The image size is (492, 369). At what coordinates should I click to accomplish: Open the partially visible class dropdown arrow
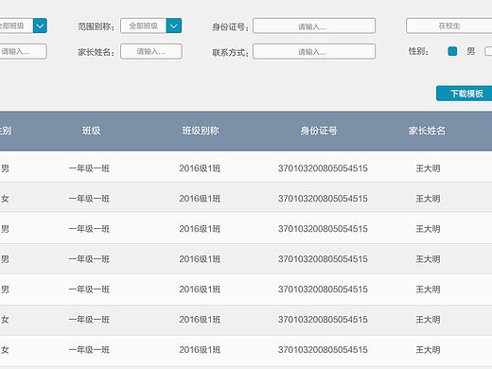pyautogui.click(x=40, y=26)
